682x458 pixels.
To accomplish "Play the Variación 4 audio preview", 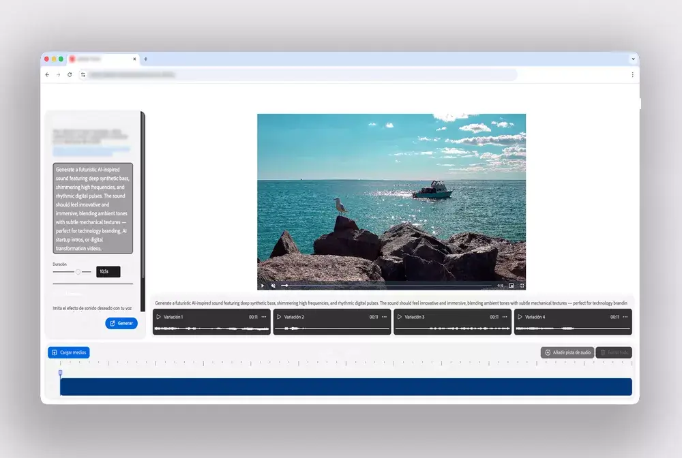I will (x=520, y=317).
